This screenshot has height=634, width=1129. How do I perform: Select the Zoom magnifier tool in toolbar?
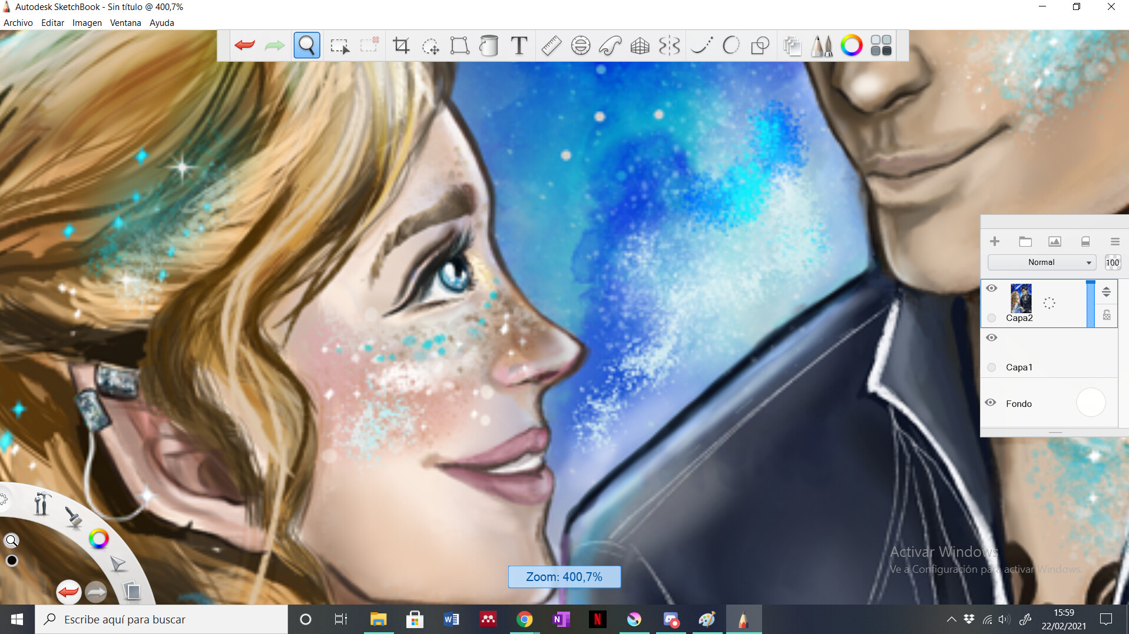(x=307, y=45)
